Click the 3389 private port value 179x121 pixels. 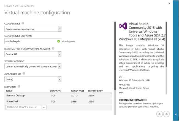coord(91,96)
